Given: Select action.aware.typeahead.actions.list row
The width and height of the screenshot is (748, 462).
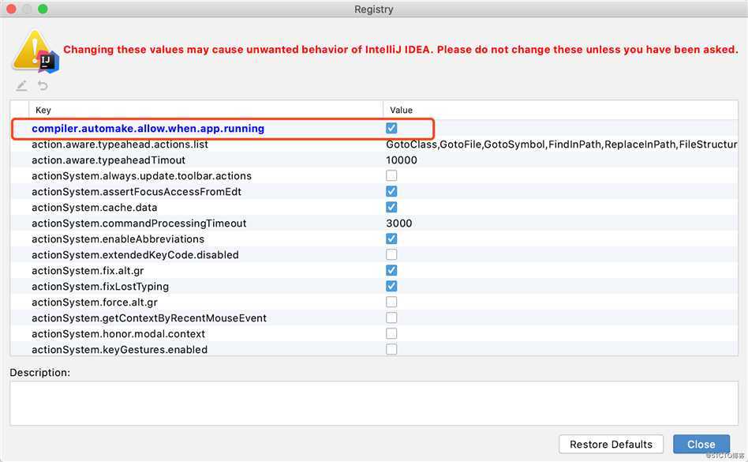Looking at the screenshot, I should point(373,145).
